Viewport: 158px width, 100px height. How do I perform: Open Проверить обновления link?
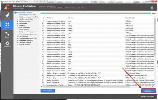147,97
